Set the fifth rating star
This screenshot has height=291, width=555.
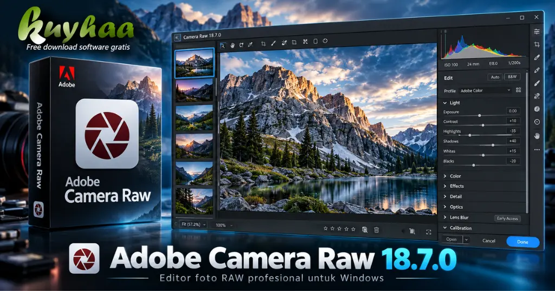click(x=353, y=229)
